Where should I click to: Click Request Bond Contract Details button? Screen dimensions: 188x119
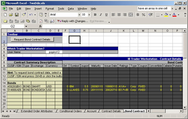32,40
